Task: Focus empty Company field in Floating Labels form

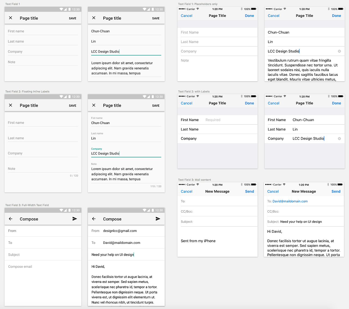Action: tap(43, 153)
